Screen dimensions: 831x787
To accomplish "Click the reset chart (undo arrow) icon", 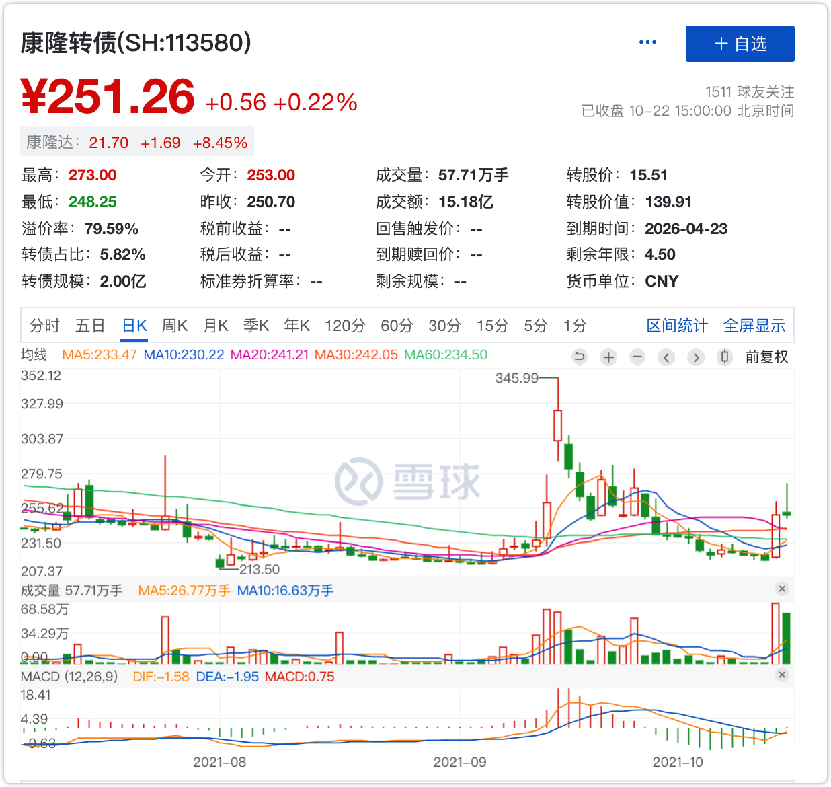I will coord(579,357).
